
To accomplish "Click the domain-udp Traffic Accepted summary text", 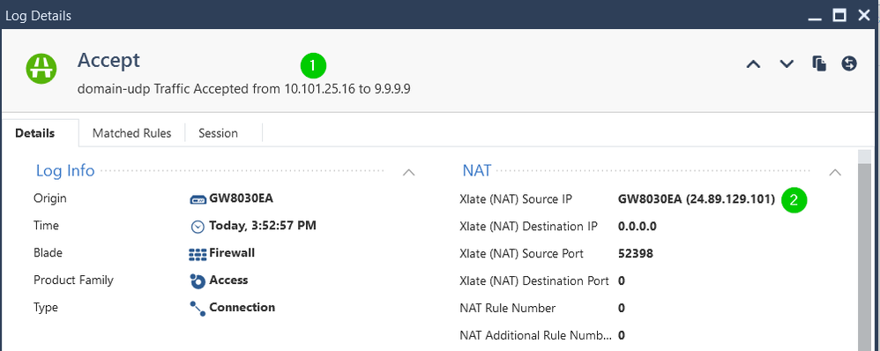I will click(x=243, y=89).
